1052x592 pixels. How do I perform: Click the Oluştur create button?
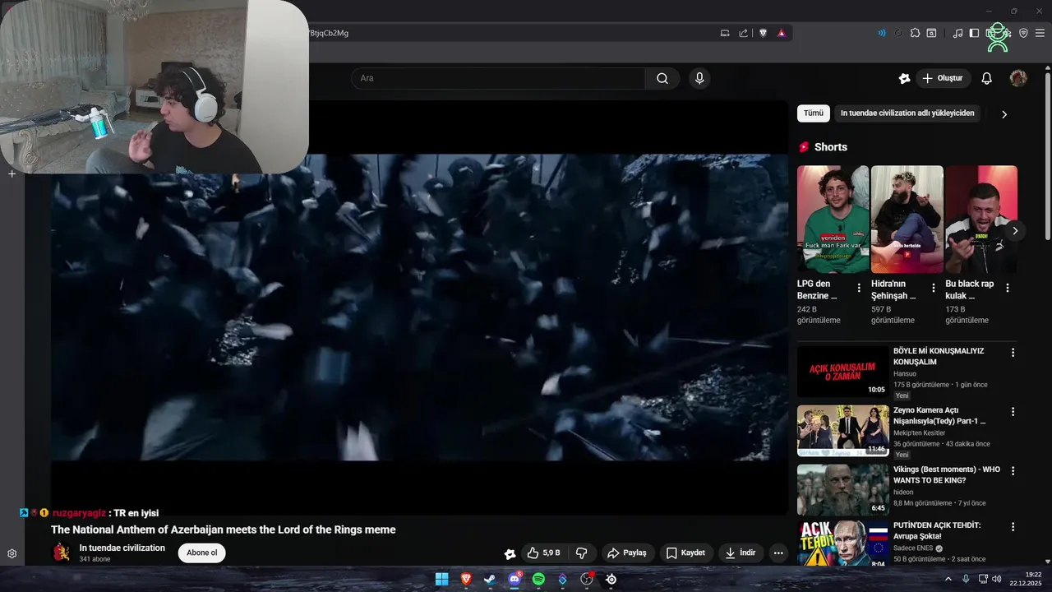point(943,78)
